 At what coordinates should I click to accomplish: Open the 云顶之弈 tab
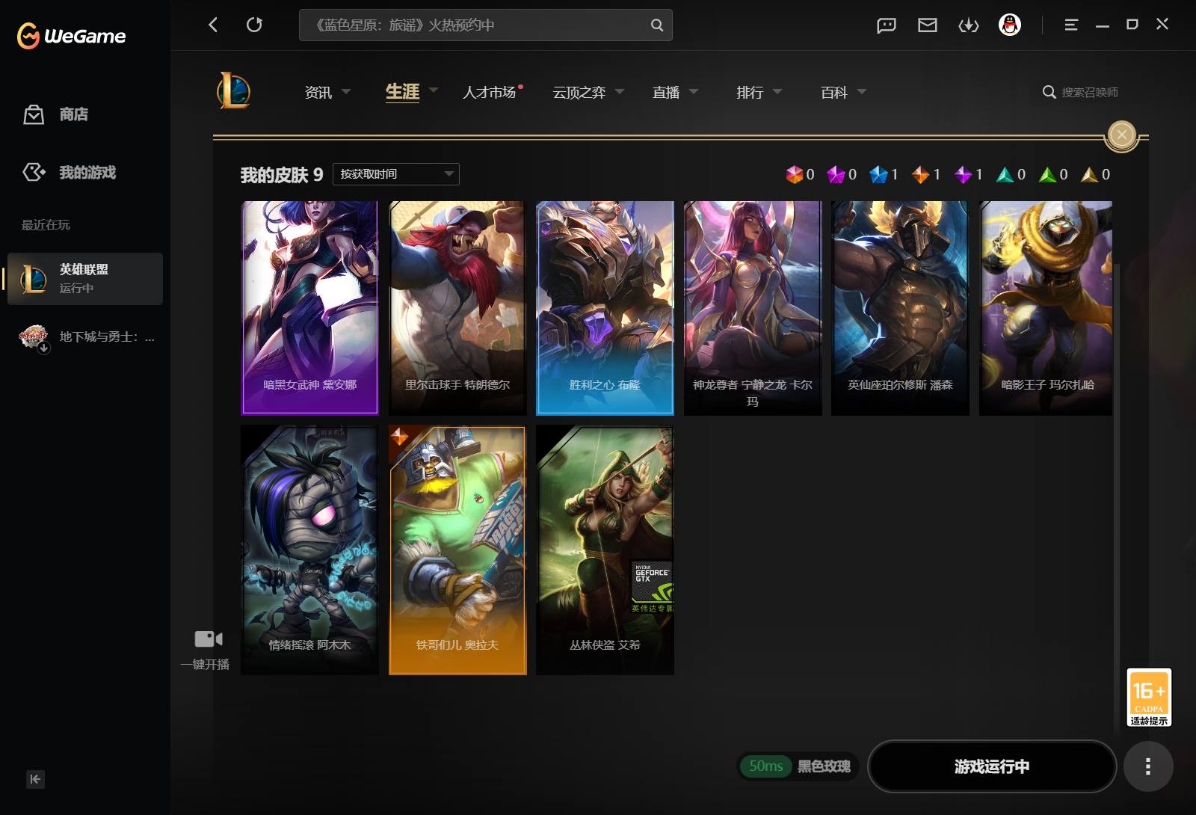(x=579, y=92)
